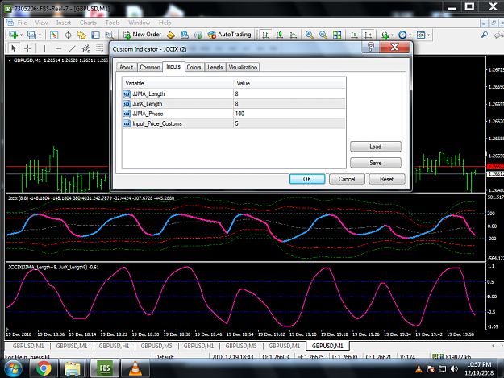
Task: Select the JurX_Length value cell
Action: (289, 104)
